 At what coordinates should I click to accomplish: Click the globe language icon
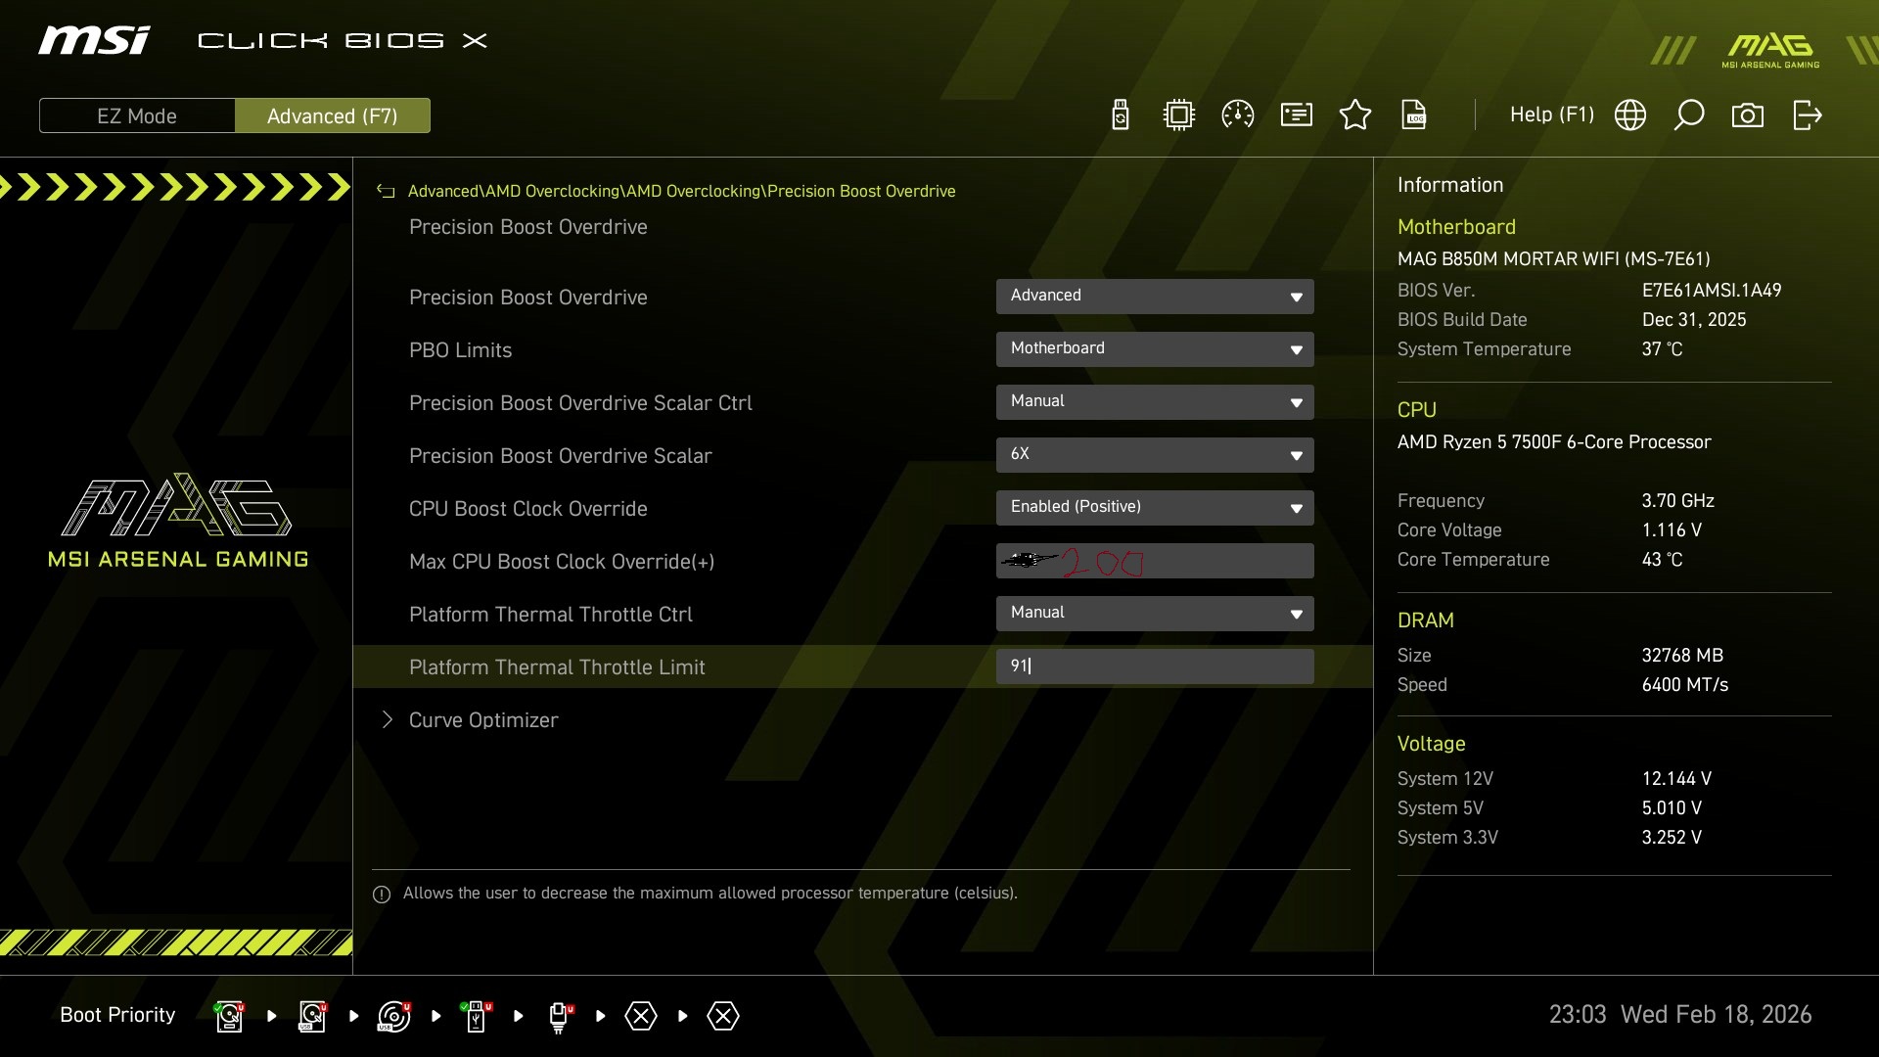(1630, 115)
